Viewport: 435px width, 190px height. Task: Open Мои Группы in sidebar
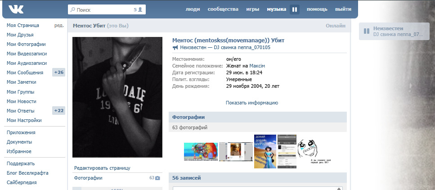pos(21,92)
